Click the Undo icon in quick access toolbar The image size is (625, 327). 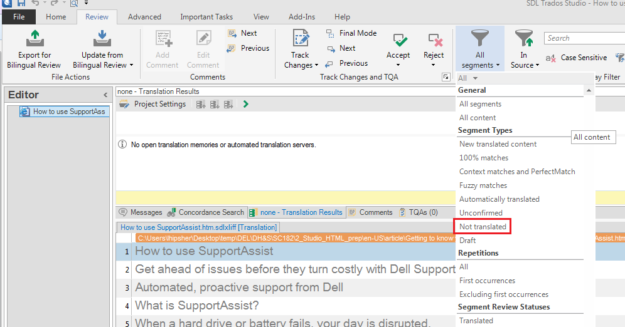pyautogui.click(x=35, y=3)
